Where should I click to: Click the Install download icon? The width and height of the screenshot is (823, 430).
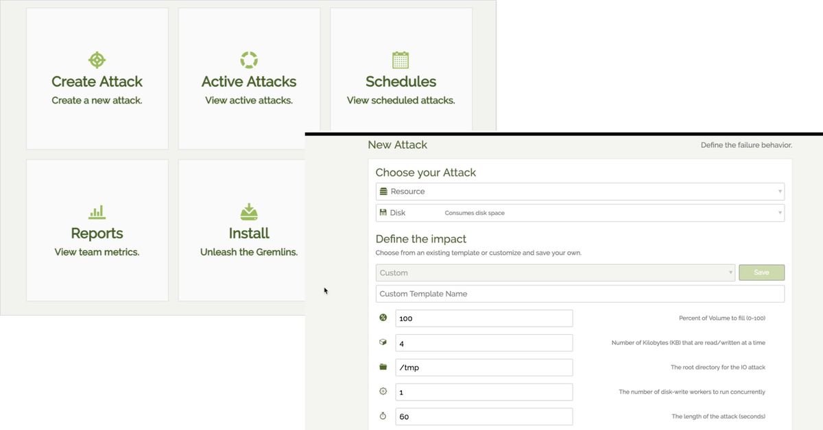coord(249,212)
